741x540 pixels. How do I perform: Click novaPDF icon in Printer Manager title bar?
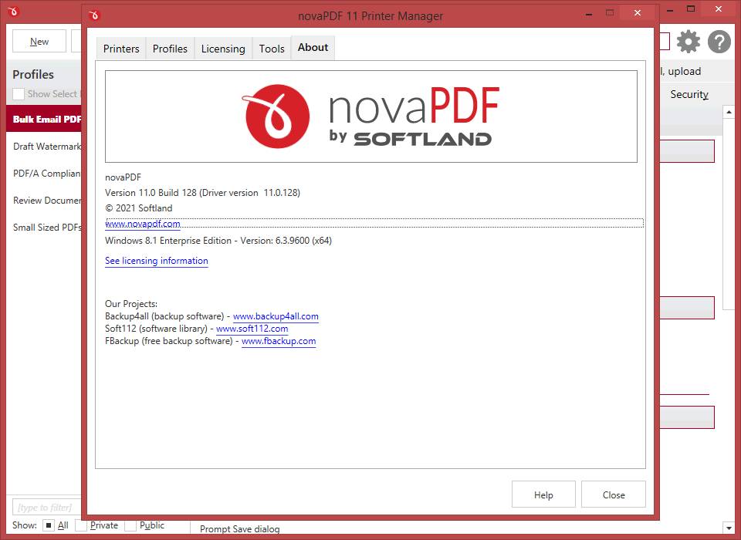pos(94,15)
